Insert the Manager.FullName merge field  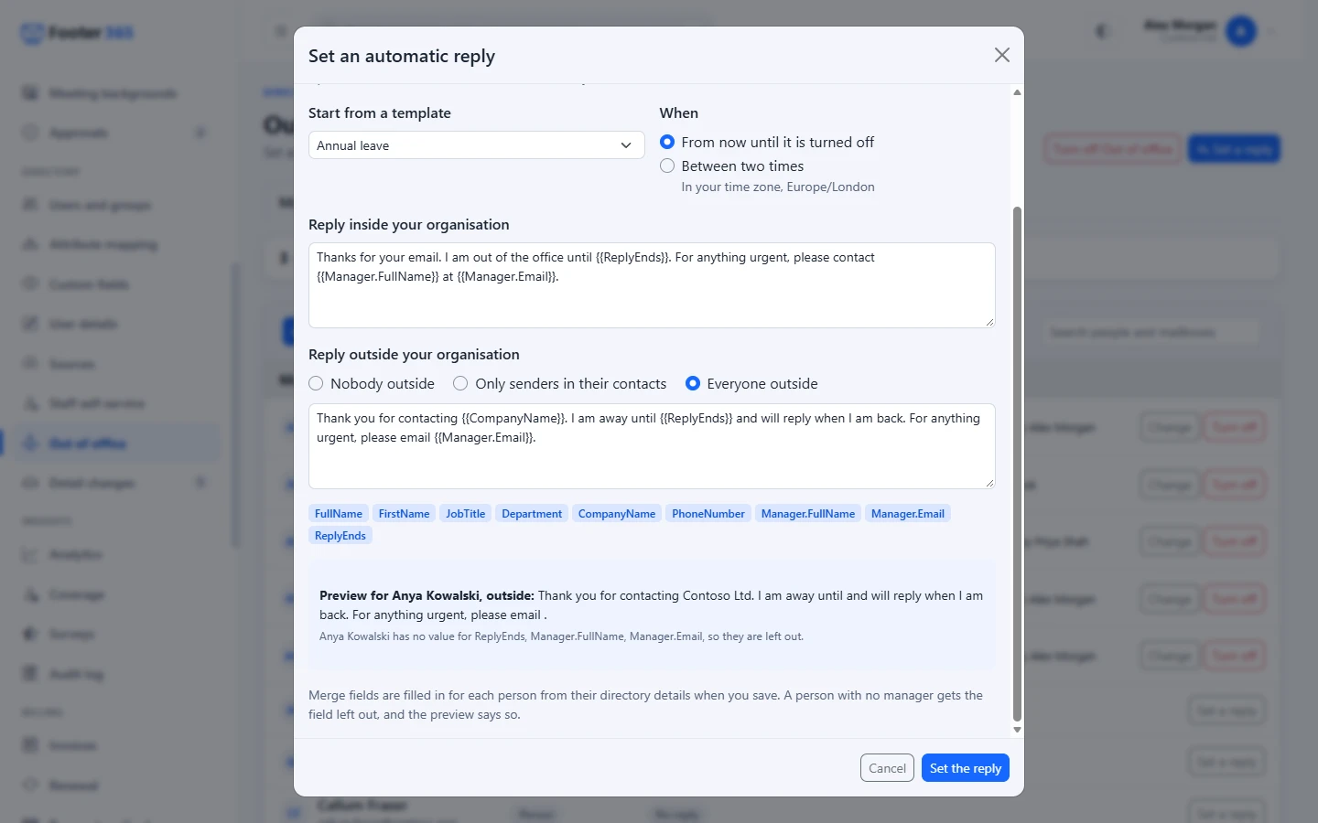(x=808, y=514)
